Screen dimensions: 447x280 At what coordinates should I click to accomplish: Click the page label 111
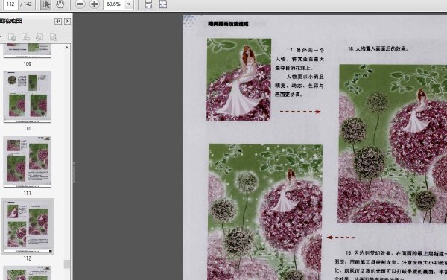pyautogui.click(x=28, y=194)
